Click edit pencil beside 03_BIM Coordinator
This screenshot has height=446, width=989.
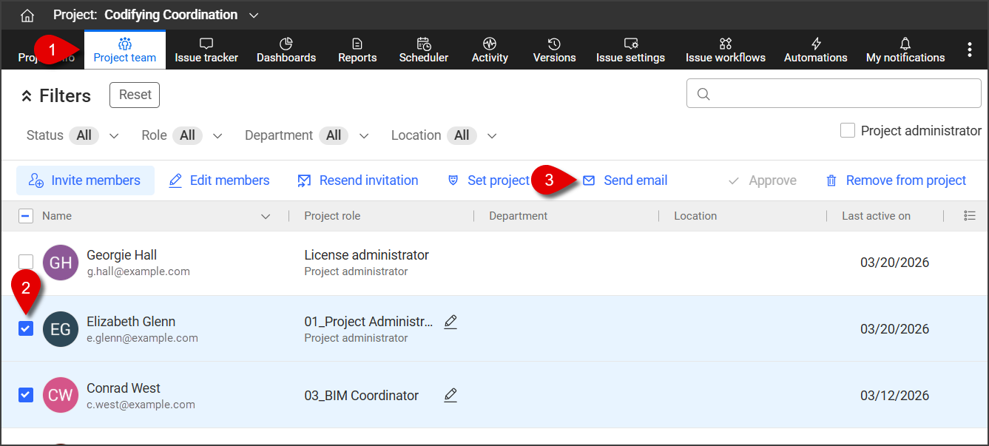(x=450, y=396)
